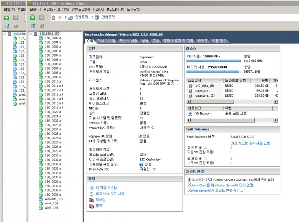Open the 인벤토리(N) menu
The image size is (299, 222).
click(x=81, y=9)
